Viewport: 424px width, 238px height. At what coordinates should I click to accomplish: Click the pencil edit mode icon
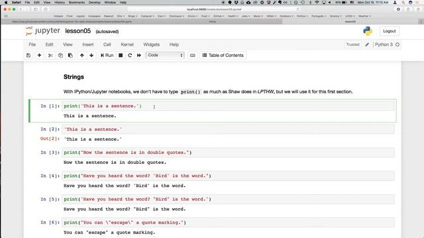tap(367, 44)
